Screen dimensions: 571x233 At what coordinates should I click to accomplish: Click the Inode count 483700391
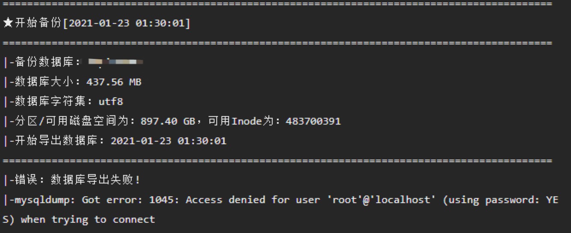pos(313,121)
